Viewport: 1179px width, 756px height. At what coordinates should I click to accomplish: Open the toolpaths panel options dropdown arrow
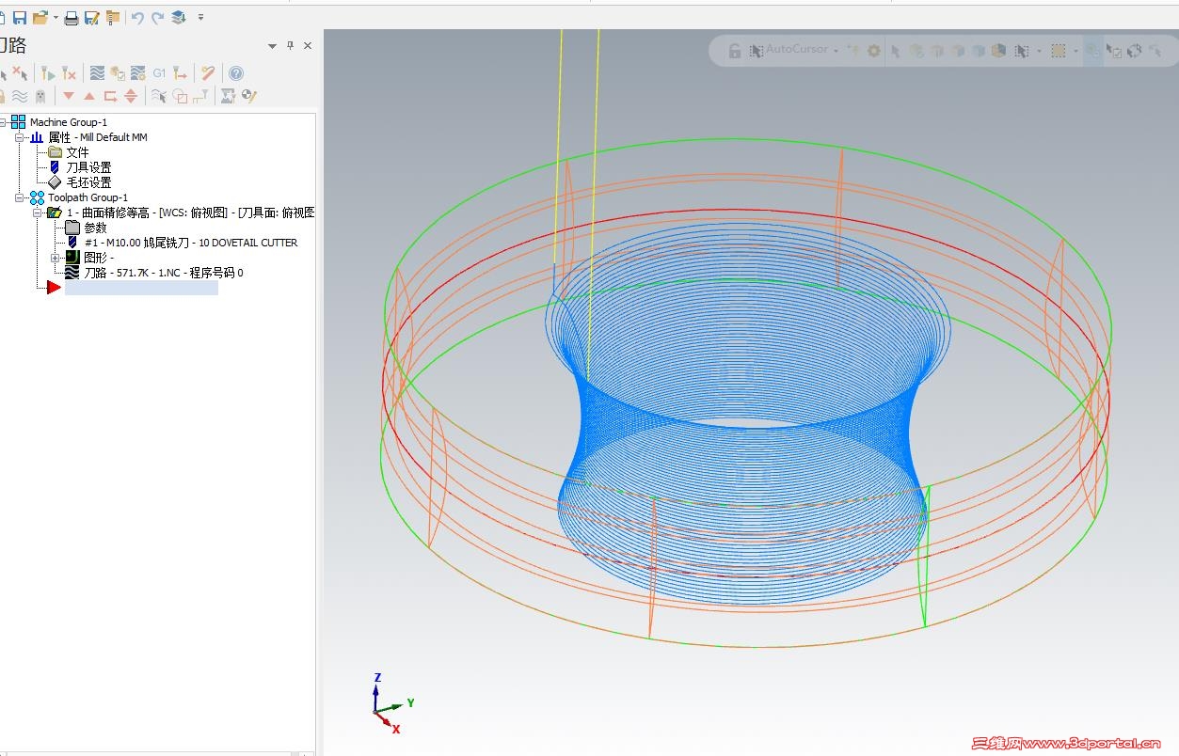(x=272, y=46)
